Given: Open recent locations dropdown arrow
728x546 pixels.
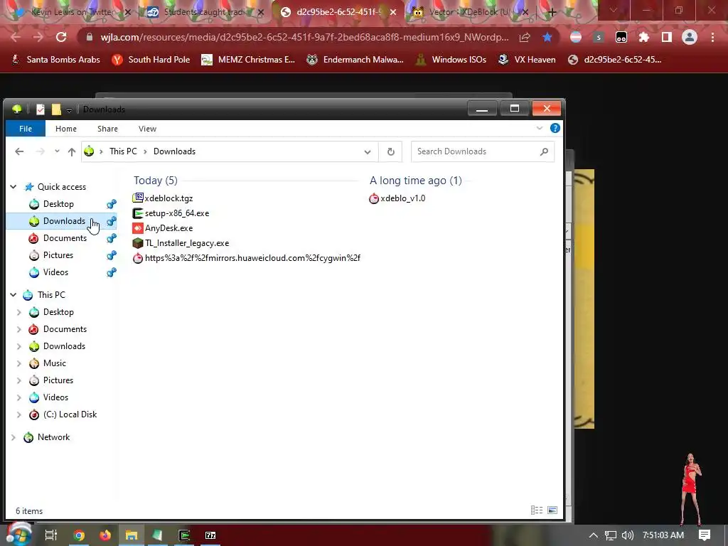Looking at the screenshot, I should (x=57, y=151).
